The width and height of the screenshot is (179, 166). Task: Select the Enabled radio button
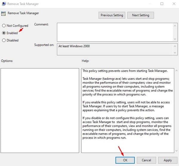coord(4,33)
